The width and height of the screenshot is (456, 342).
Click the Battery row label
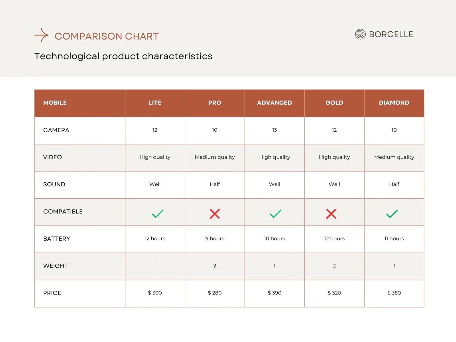pyautogui.click(x=56, y=239)
